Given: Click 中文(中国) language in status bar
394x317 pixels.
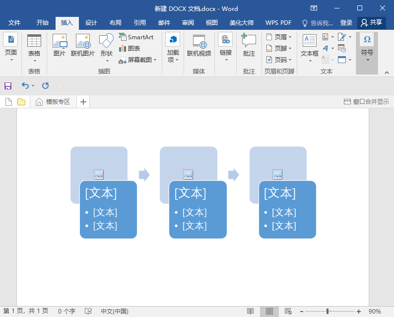Looking at the screenshot, I should [x=115, y=312].
